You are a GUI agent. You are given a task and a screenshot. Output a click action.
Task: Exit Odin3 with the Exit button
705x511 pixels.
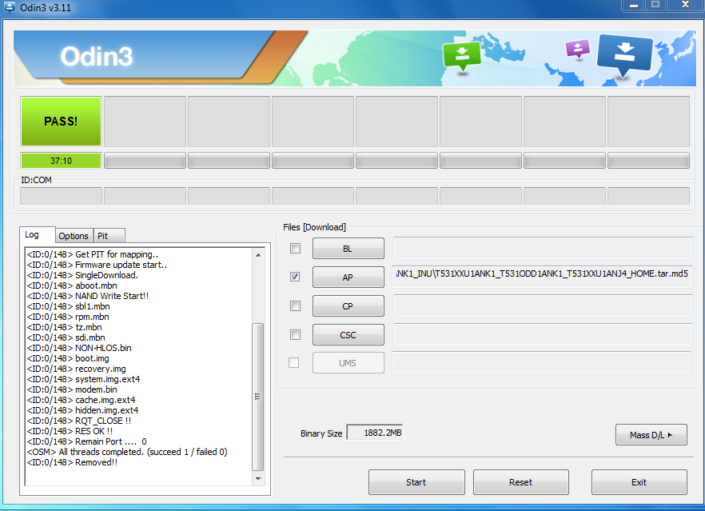click(x=639, y=482)
